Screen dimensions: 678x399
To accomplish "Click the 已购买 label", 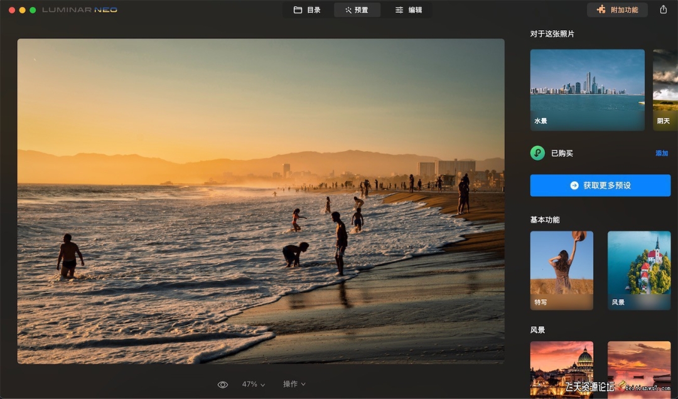I will (x=562, y=153).
